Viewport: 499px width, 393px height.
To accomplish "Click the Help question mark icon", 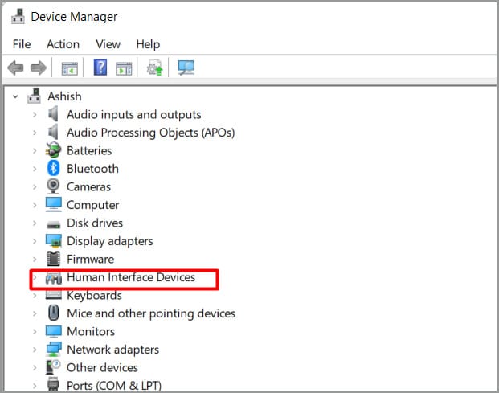I will pyautogui.click(x=100, y=68).
